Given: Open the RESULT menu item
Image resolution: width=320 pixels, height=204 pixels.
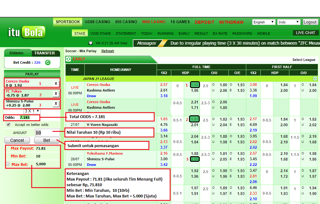Looking at the screenshot, I should click(x=201, y=33).
